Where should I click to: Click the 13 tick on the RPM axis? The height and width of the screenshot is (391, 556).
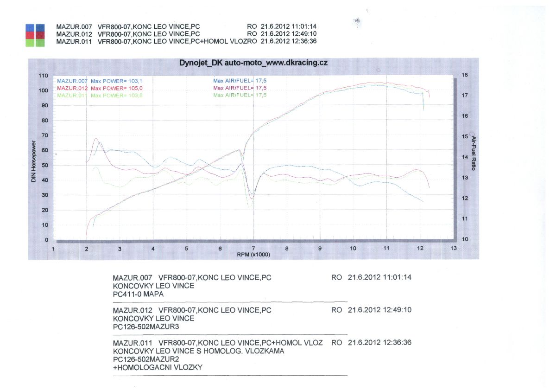coord(453,249)
